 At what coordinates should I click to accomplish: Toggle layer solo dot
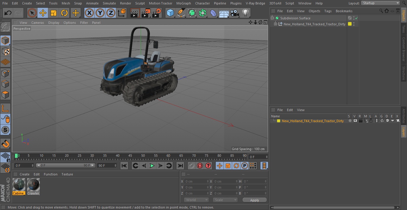[x=350, y=121]
